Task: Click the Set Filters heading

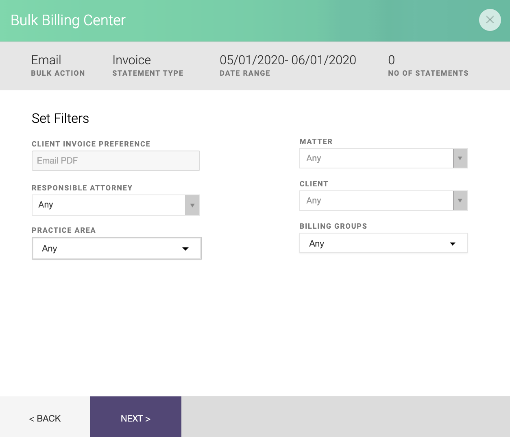Action: point(60,118)
